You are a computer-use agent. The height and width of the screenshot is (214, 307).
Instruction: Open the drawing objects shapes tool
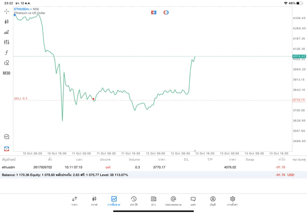(6, 63)
